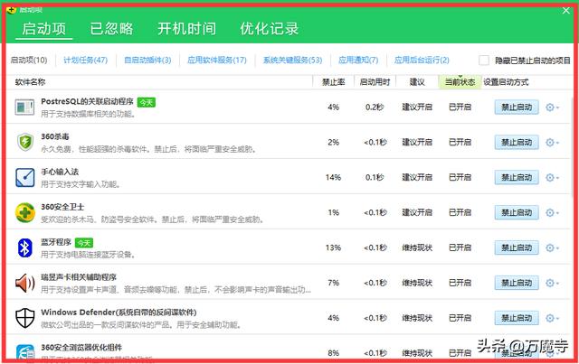Select the 瑞昱声卡相关辅助程序 name text
This screenshot has height=364, width=579.
(79, 277)
